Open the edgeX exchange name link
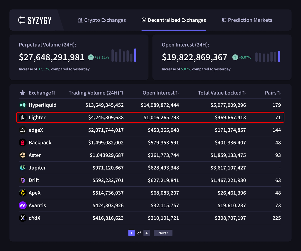The width and height of the screenshot is (301, 251). pyautogui.click(x=36, y=130)
